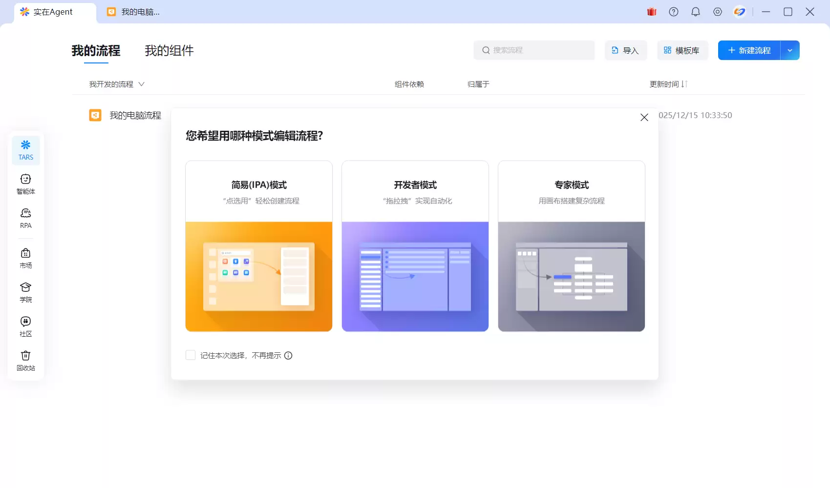Screen dimensions: 830x488
Task: Close the mode selection dialog
Action: [x=644, y=117]
